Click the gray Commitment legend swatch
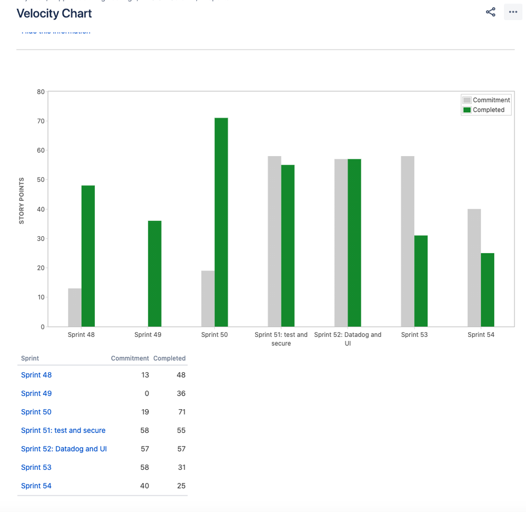Screen dimensions: 526x512 tap(467, 100)
